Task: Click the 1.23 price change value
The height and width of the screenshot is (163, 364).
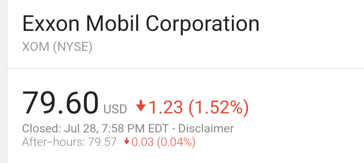Action: tap(166, 107)
